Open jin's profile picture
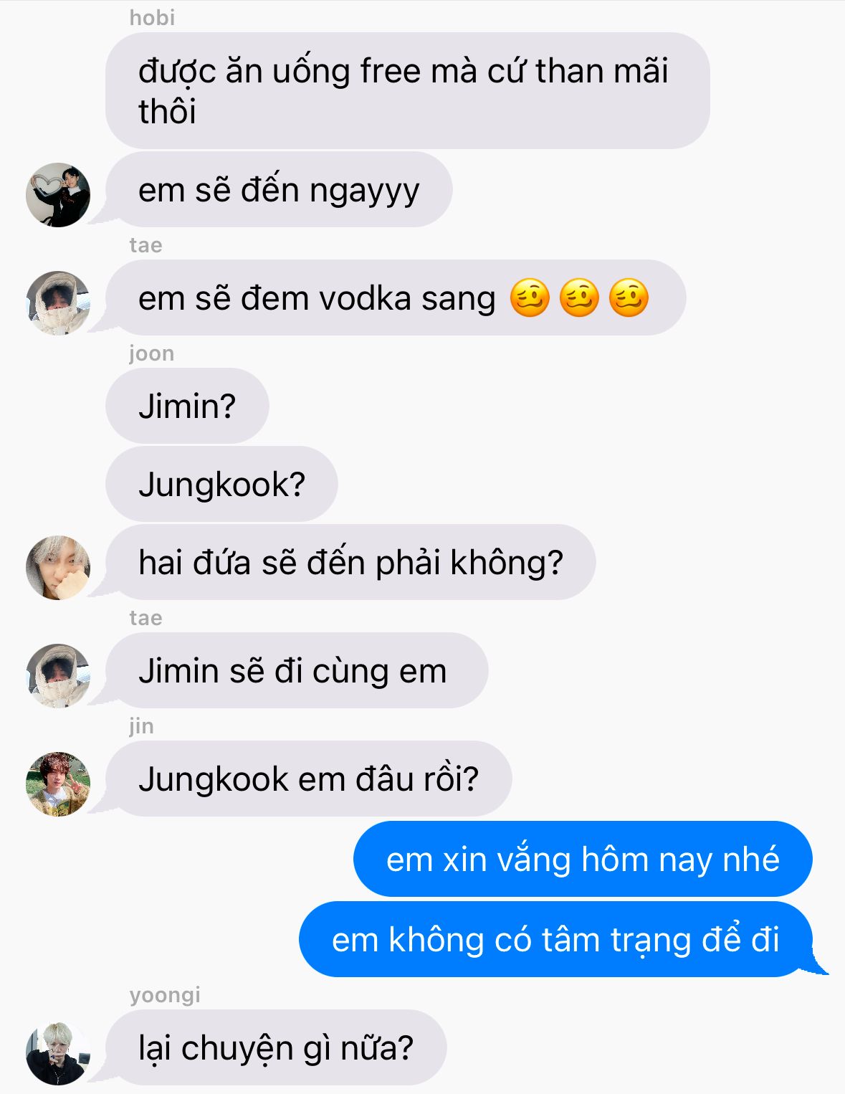This screenshot has height=1094, width=845. (x=58, y=784)
